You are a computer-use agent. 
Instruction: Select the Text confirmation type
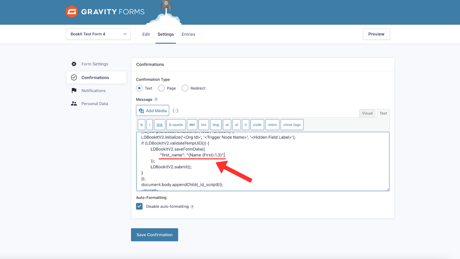pos(139,88)
